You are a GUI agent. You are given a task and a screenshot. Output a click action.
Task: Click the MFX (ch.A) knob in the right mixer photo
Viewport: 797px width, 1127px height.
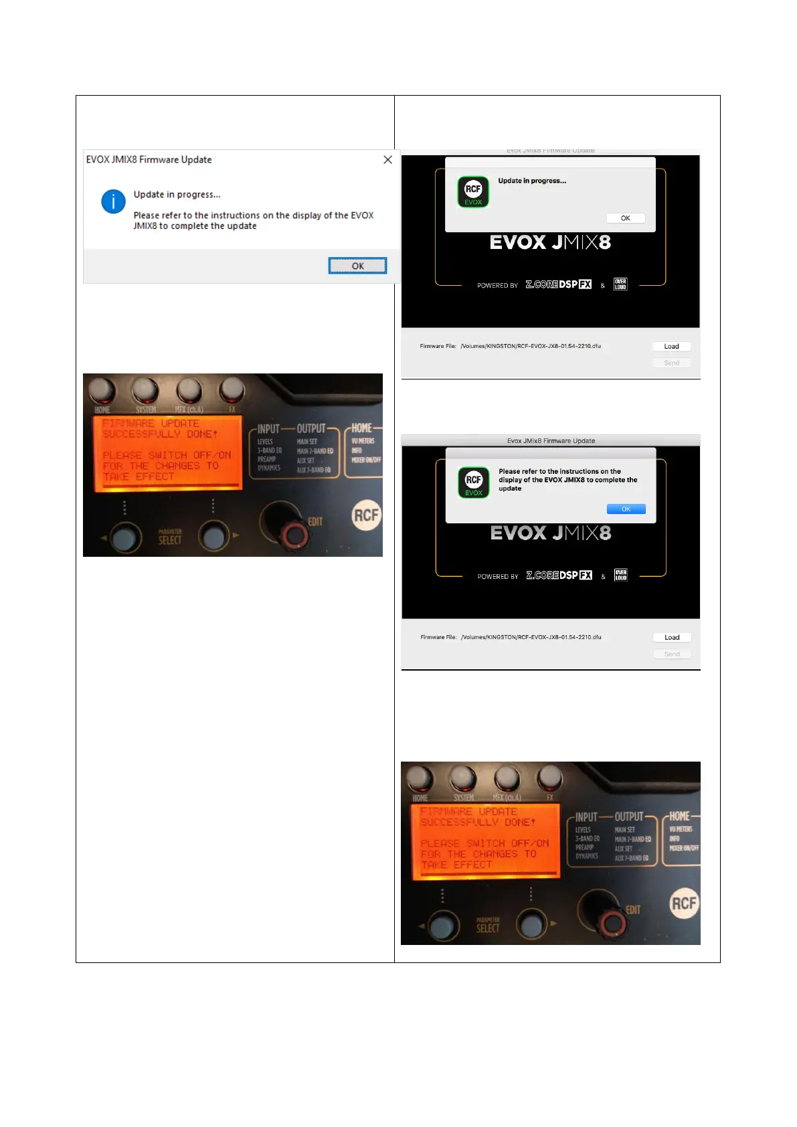[507, 778]
